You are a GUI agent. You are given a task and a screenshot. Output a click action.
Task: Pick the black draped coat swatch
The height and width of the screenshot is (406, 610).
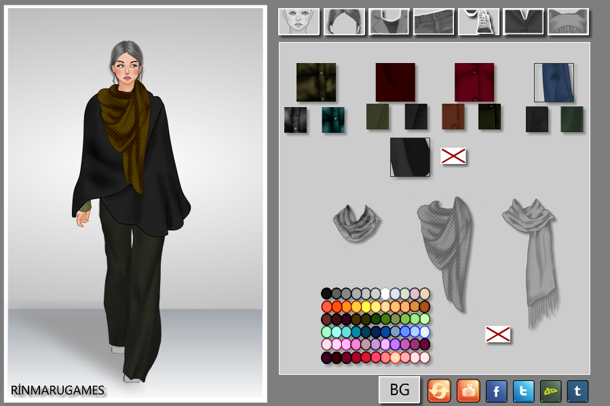(537, 119)
